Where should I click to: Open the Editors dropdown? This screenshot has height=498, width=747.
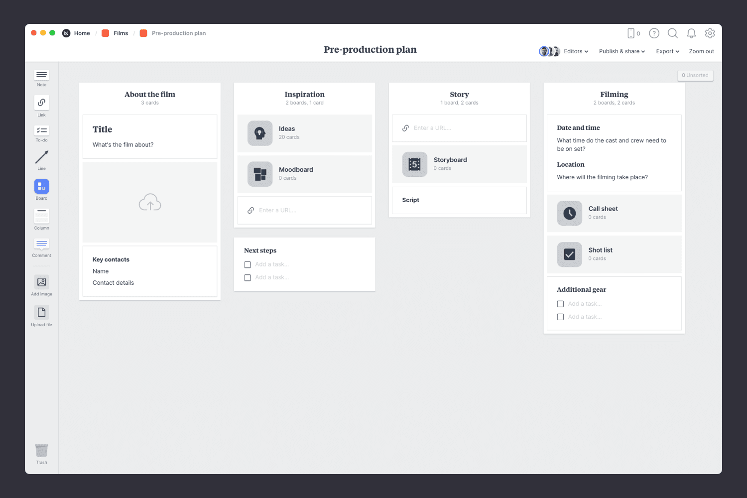click(x=575, y=51)
